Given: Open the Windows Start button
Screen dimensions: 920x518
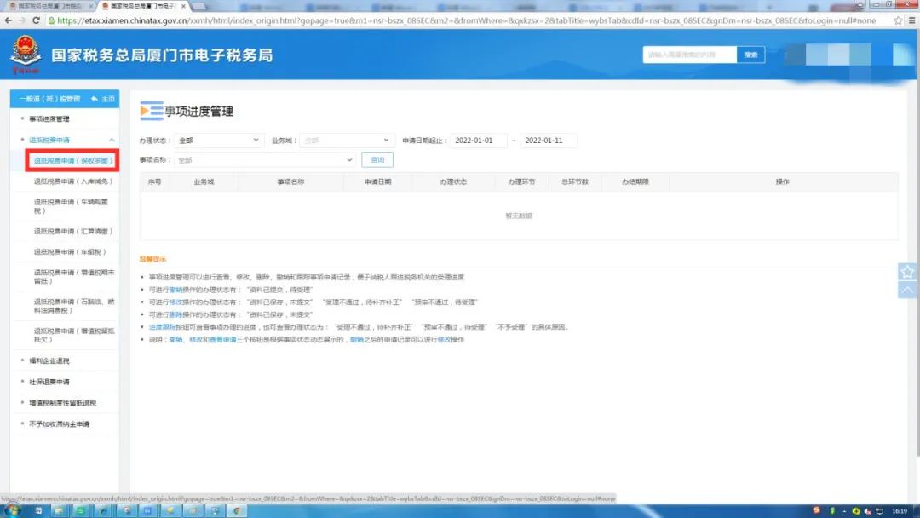Looking at the screenshot, I should coord(12,510).
